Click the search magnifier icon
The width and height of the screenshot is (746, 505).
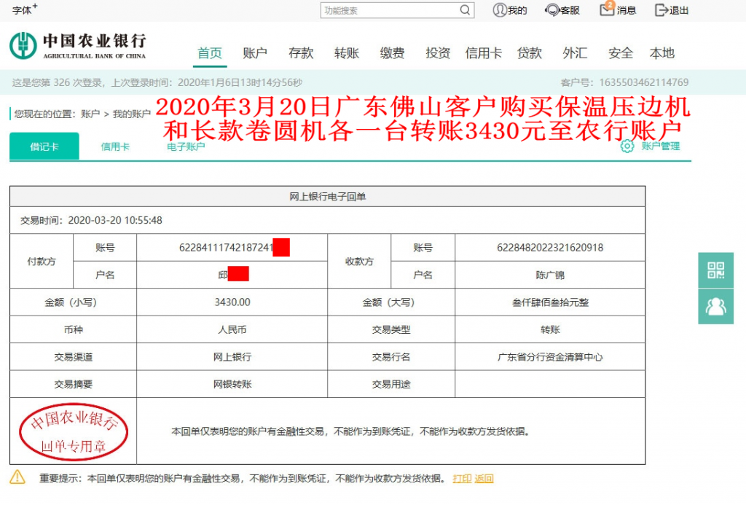pos(466,11)
